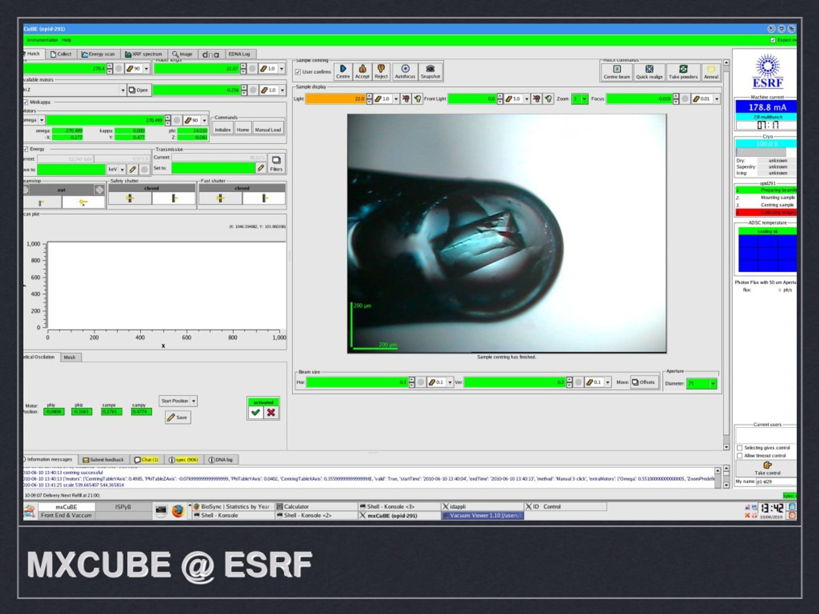Open the Chat (1) tab
The height and width of the screenshot is (614, 819).
[x=146, y=460]
